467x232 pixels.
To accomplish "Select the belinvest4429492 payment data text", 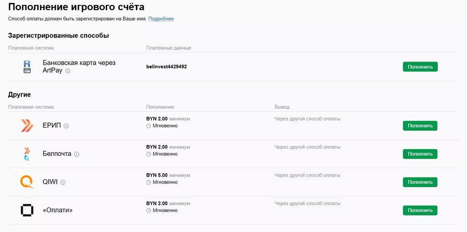I will coord(166,67).
